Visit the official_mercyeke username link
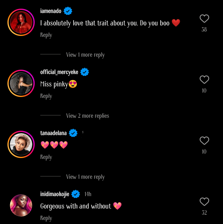The image size is (223, 224). 59,72
